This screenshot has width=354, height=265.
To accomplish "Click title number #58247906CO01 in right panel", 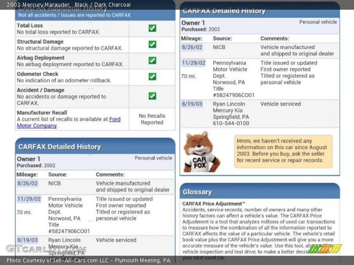I will [x=234, y=95].
